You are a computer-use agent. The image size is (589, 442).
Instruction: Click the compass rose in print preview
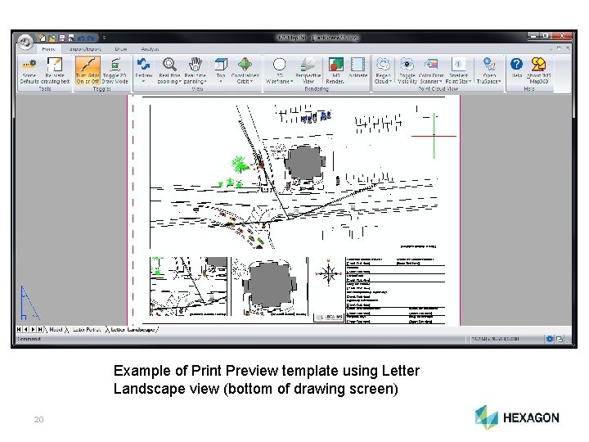(328, 273)
